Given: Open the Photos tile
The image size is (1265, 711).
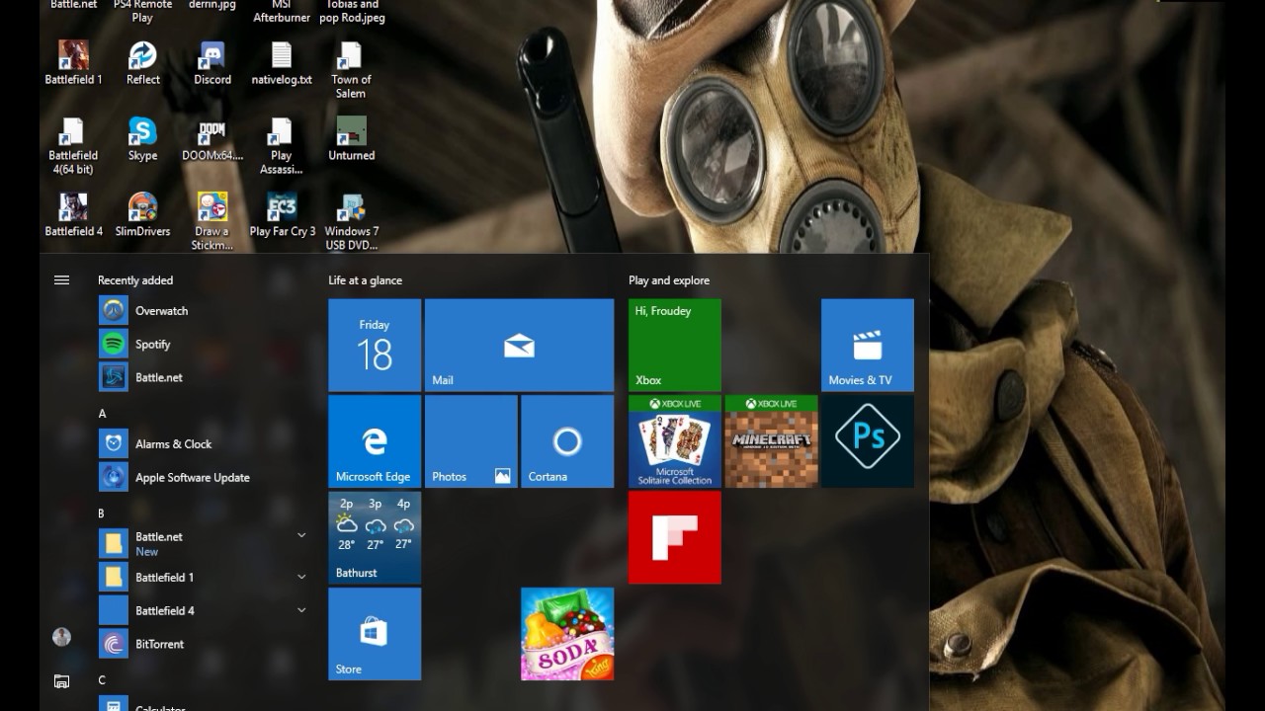Looking at the screenshot, I should pyautogui.click(x=470, y=441).
